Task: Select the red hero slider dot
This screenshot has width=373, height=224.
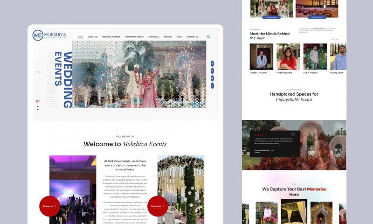Action: (38, 107)
